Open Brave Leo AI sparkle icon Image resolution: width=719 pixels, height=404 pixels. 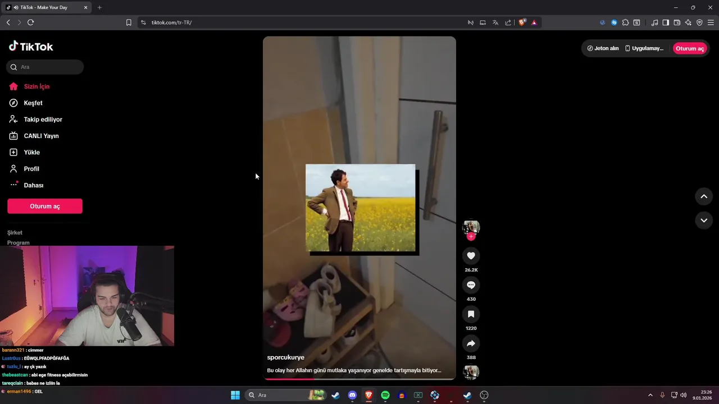click(688, 22)
